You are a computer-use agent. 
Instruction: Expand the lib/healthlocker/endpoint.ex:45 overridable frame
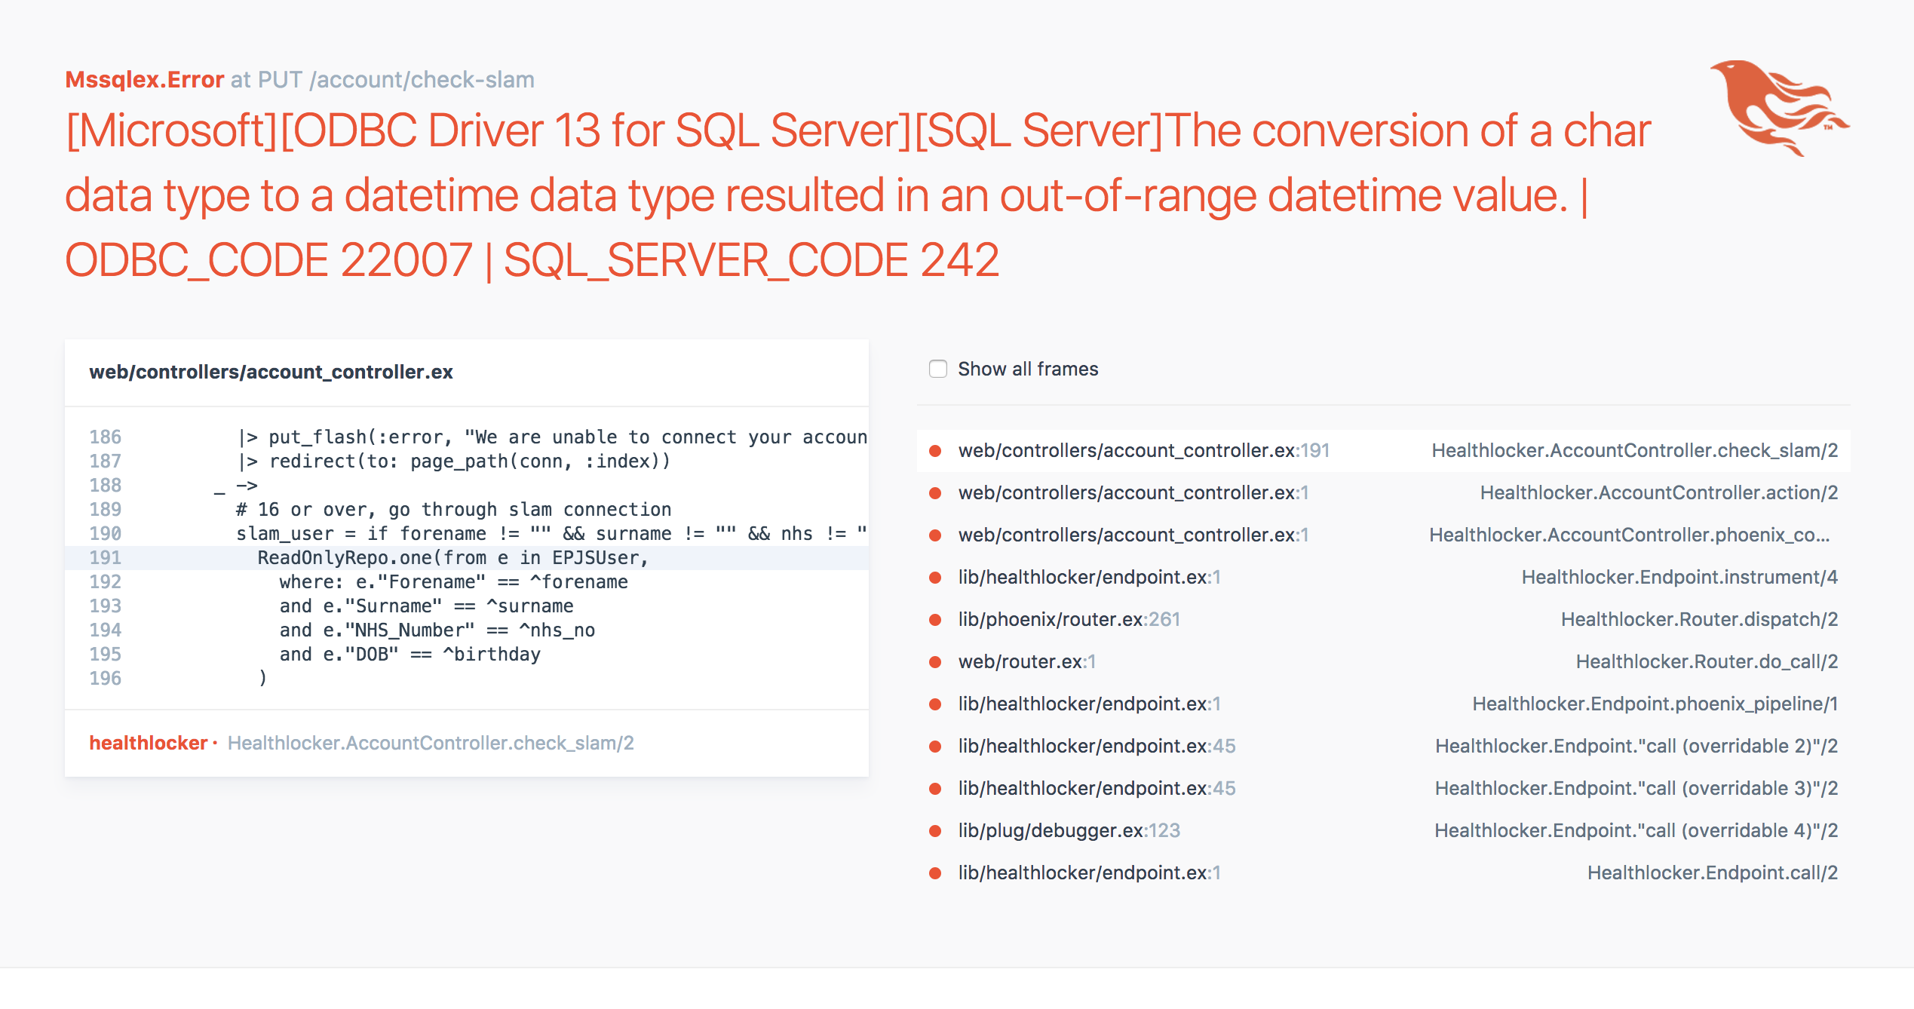1357,746
